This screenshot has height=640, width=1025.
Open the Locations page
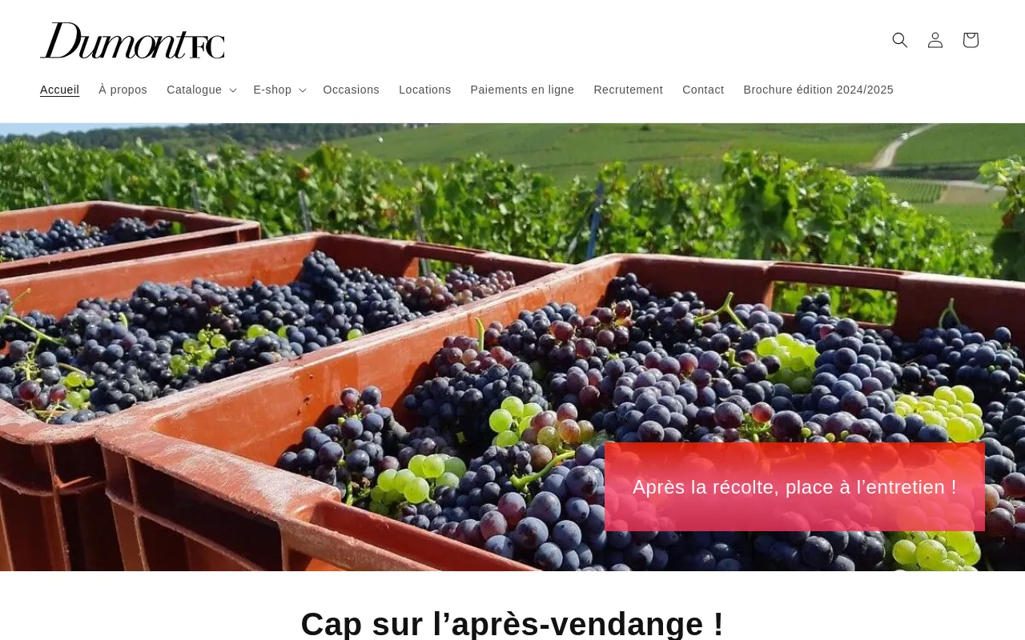click(424, 90)
